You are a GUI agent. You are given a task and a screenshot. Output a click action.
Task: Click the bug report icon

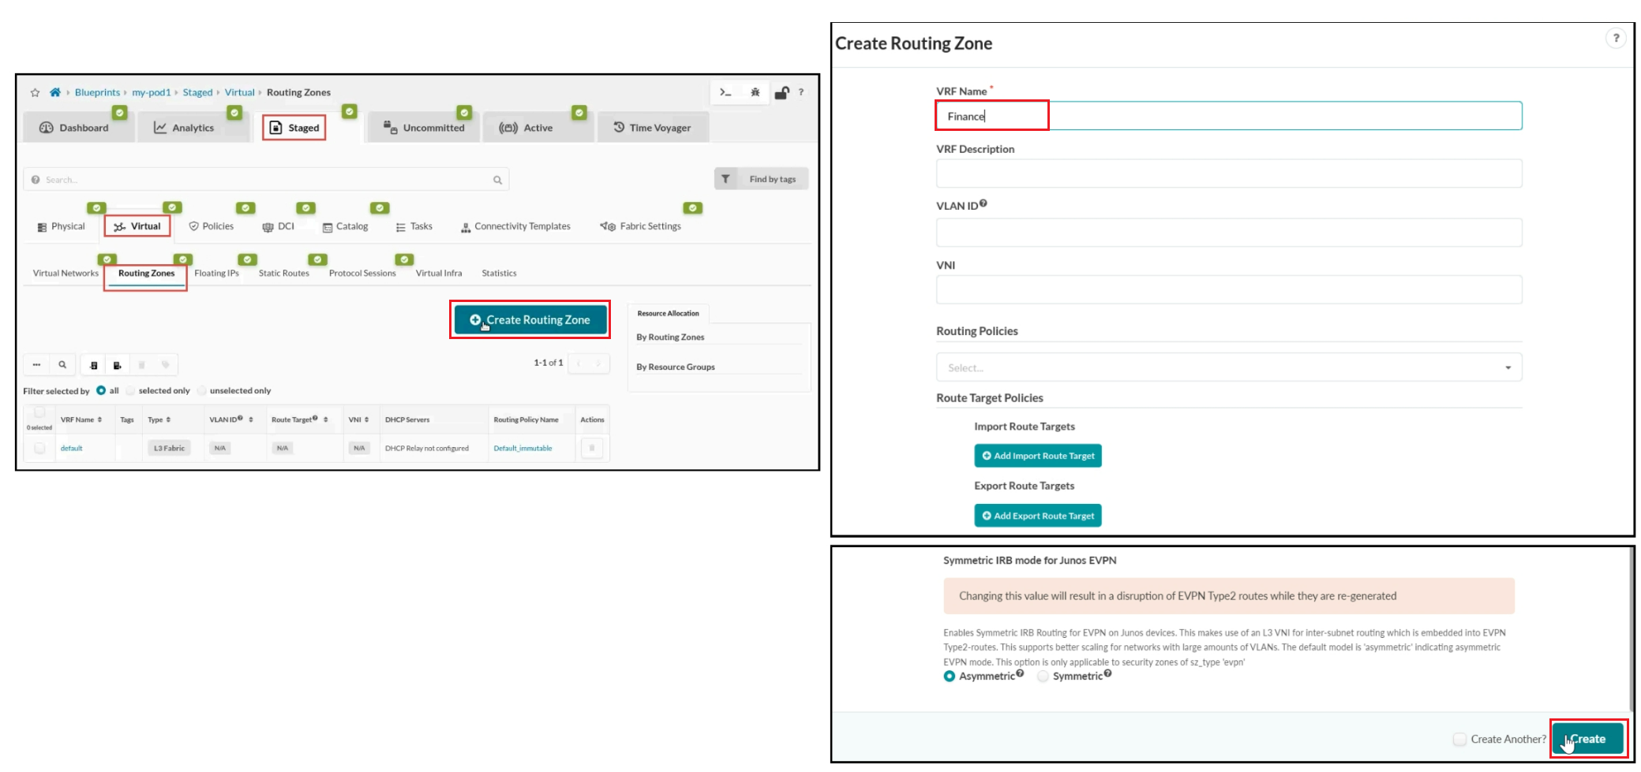click(755, 92)
